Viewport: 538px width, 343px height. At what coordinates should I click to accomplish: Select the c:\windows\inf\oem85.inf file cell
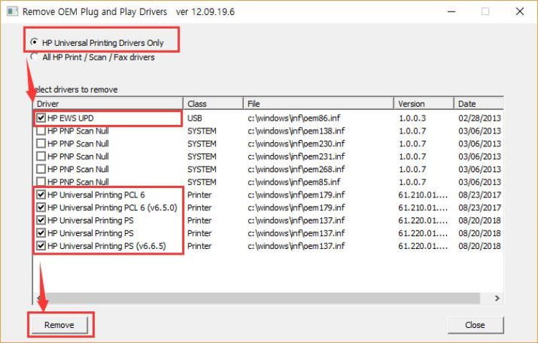293,182
